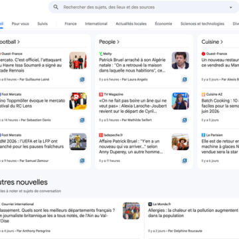Open the Suivis tab
This screenshot has height=239, width=239.
tap(42, 24)
